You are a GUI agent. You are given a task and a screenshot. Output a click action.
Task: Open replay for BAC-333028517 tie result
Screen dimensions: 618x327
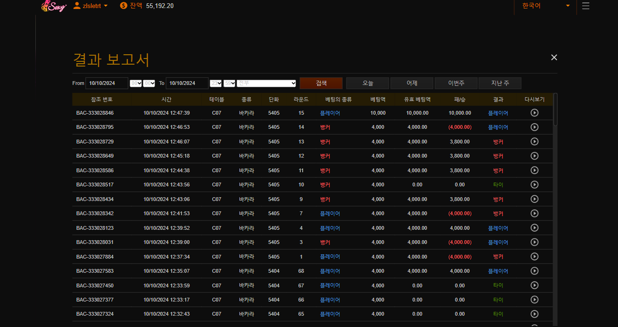coord(534,184)
